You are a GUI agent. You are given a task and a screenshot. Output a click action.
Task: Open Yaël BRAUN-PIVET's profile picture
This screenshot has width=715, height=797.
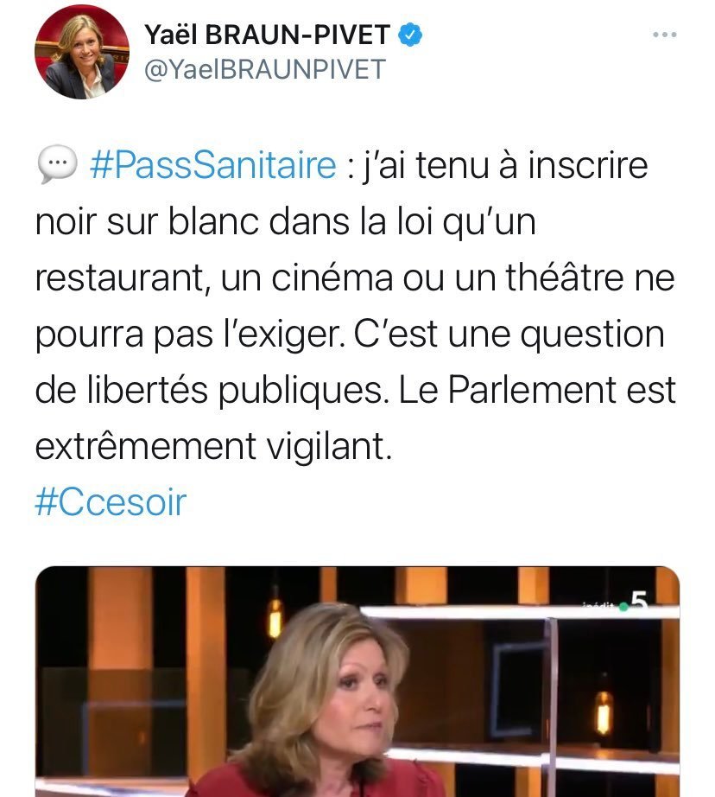pos(82,51)
